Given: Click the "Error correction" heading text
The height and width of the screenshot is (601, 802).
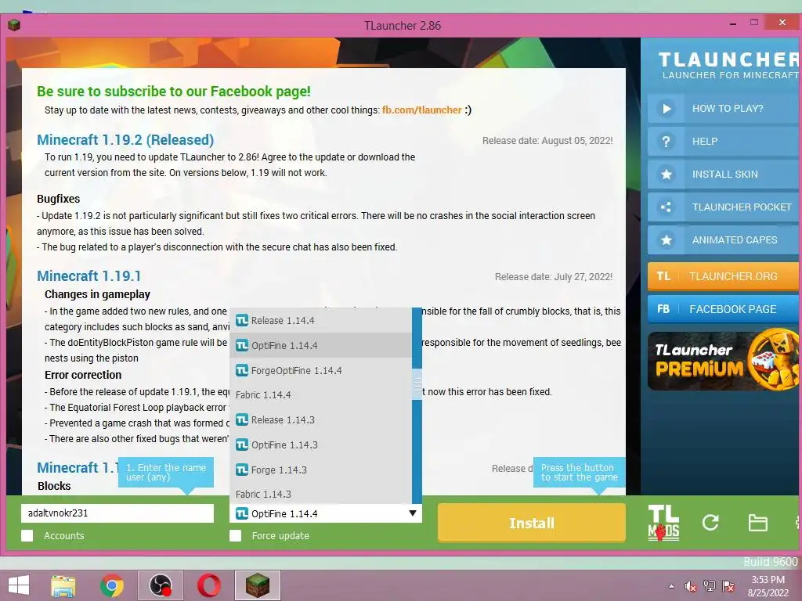Looking at the screenshot, I should point(83,375).
